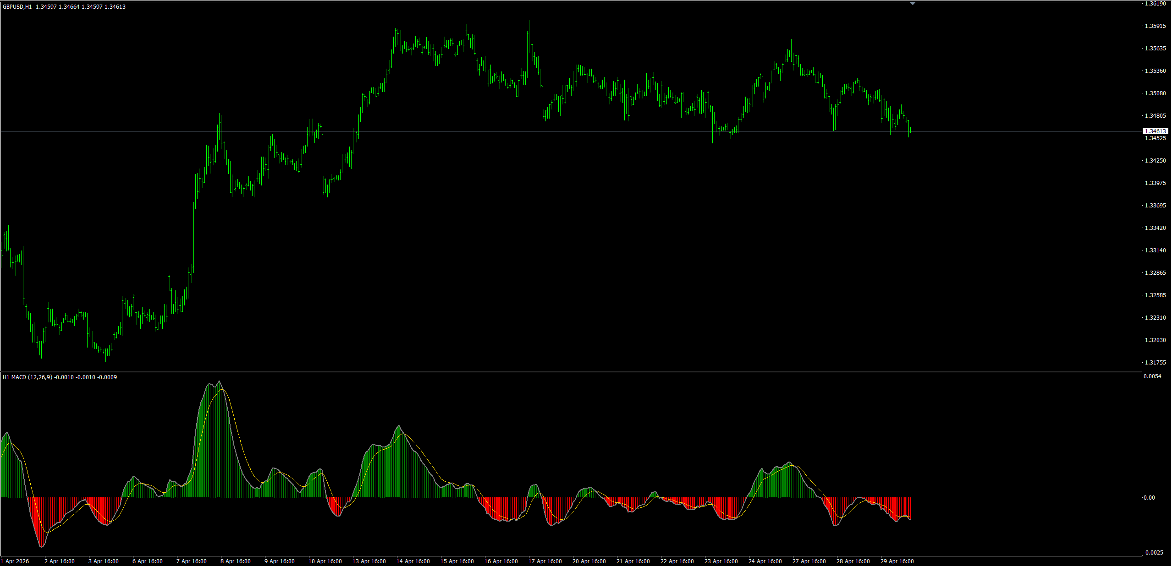Click the 23 Apr 16:00 time label
Viewport: 1172px width, 566px height.
point(721,561)
